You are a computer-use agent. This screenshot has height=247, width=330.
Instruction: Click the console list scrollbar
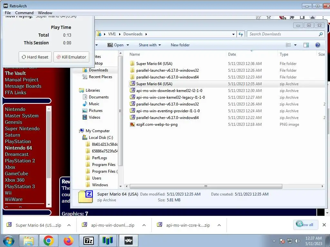[49, 145]
